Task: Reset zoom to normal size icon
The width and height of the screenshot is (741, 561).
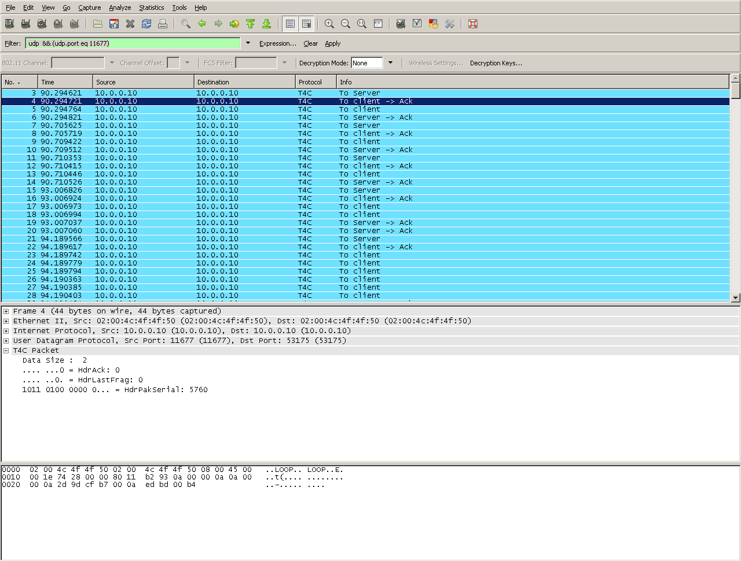Action: click(362, 24)
